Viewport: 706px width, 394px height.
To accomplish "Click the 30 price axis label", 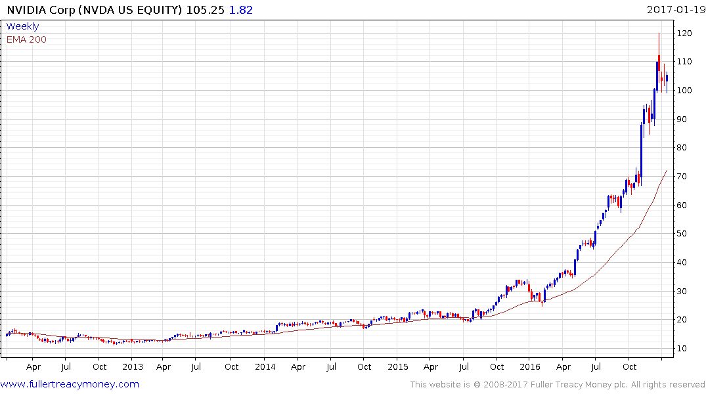I will tap(682, 292).
